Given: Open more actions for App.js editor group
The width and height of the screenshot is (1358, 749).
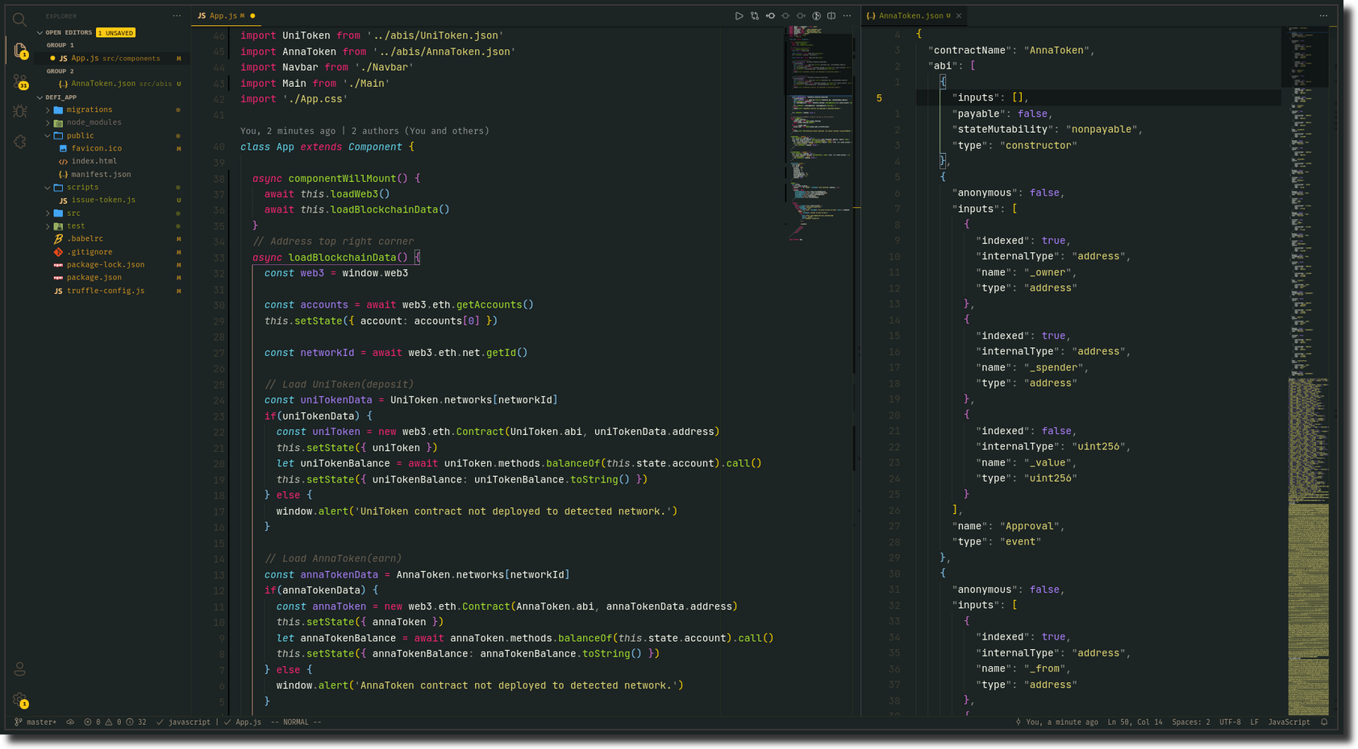Looking at the screenshot, I should pyautogui.click(x=847, y=16).
